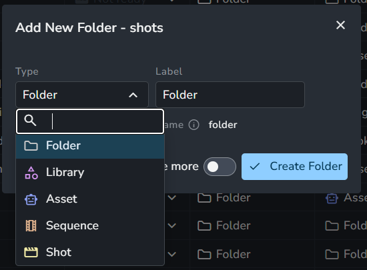Click the Shot clapperboard icon
367x270 pixels.
31,252
